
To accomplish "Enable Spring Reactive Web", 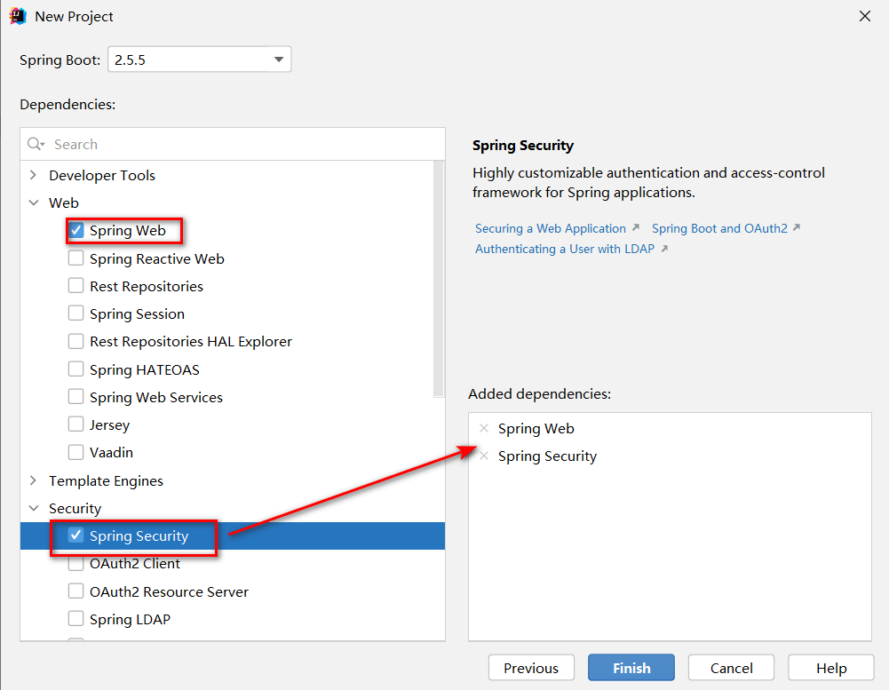I will tap(76, 258).
